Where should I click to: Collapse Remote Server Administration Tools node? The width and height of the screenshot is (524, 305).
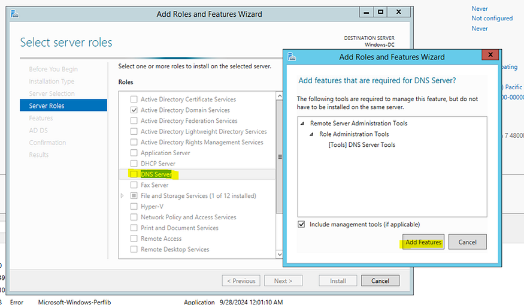click(x=302, y=123)
